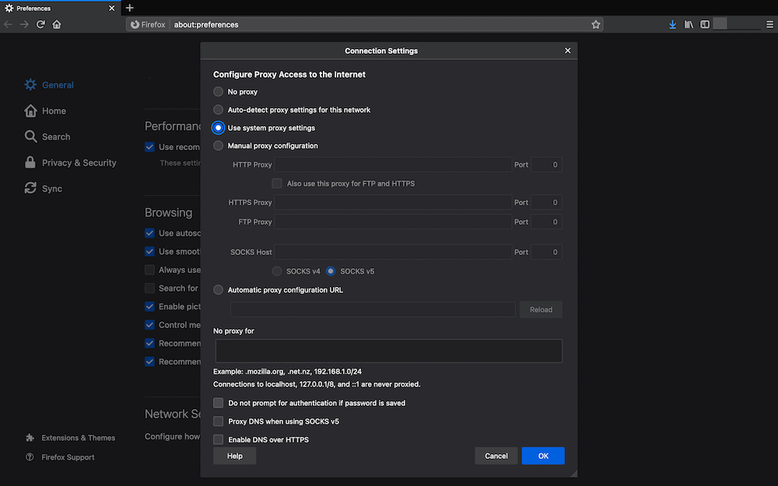The image size is (778, 486).
Task: Adjust the toolbar zoom slider
Action: [x=738, y=24]
